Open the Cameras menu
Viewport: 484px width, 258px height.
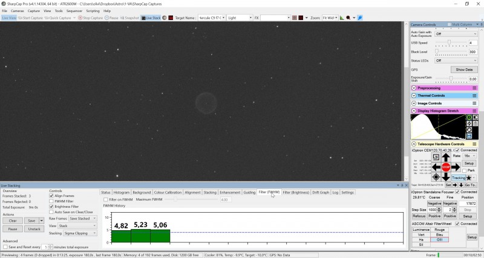click(18, 11)
